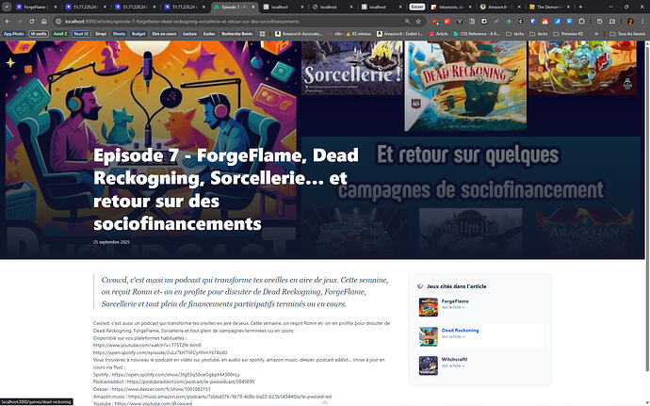Click 'Voir la fiche' under ForgeFlame
Image resolution: width=650 pixels, height=406 pixels.
(x=453, y=307)
